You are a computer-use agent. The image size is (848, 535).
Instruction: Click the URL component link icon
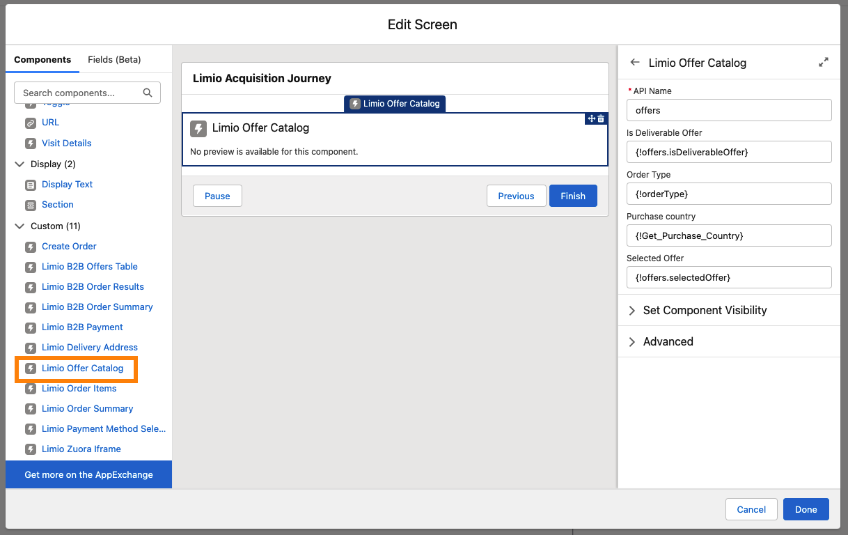pos(30,123)
